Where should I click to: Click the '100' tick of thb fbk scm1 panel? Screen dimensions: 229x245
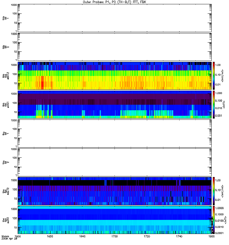click(15, 103)
